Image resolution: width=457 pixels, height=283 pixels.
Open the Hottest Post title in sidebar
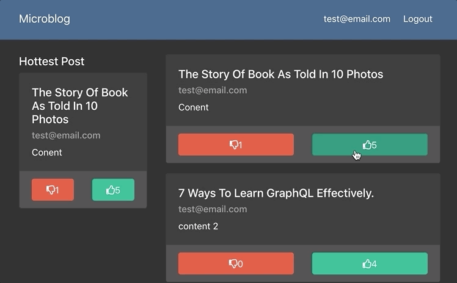pos(79,106)
